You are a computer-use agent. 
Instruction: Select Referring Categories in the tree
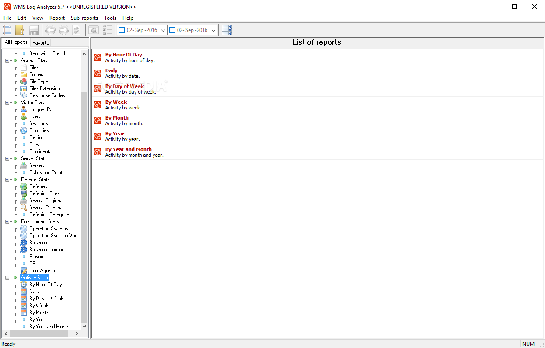[x=50, y=214]
